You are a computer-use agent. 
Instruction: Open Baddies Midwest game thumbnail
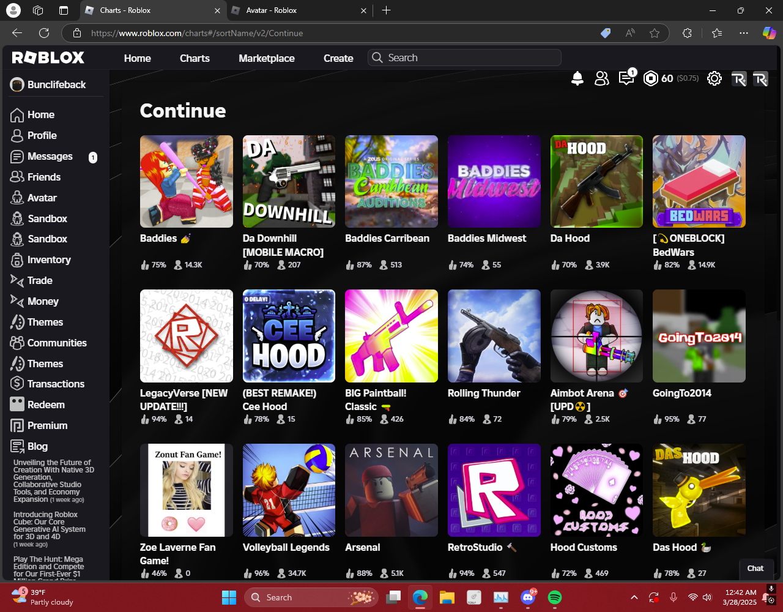[494, 182]
